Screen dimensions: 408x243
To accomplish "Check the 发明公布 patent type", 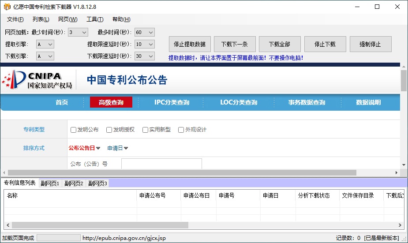I will click(x=73, y=130).
